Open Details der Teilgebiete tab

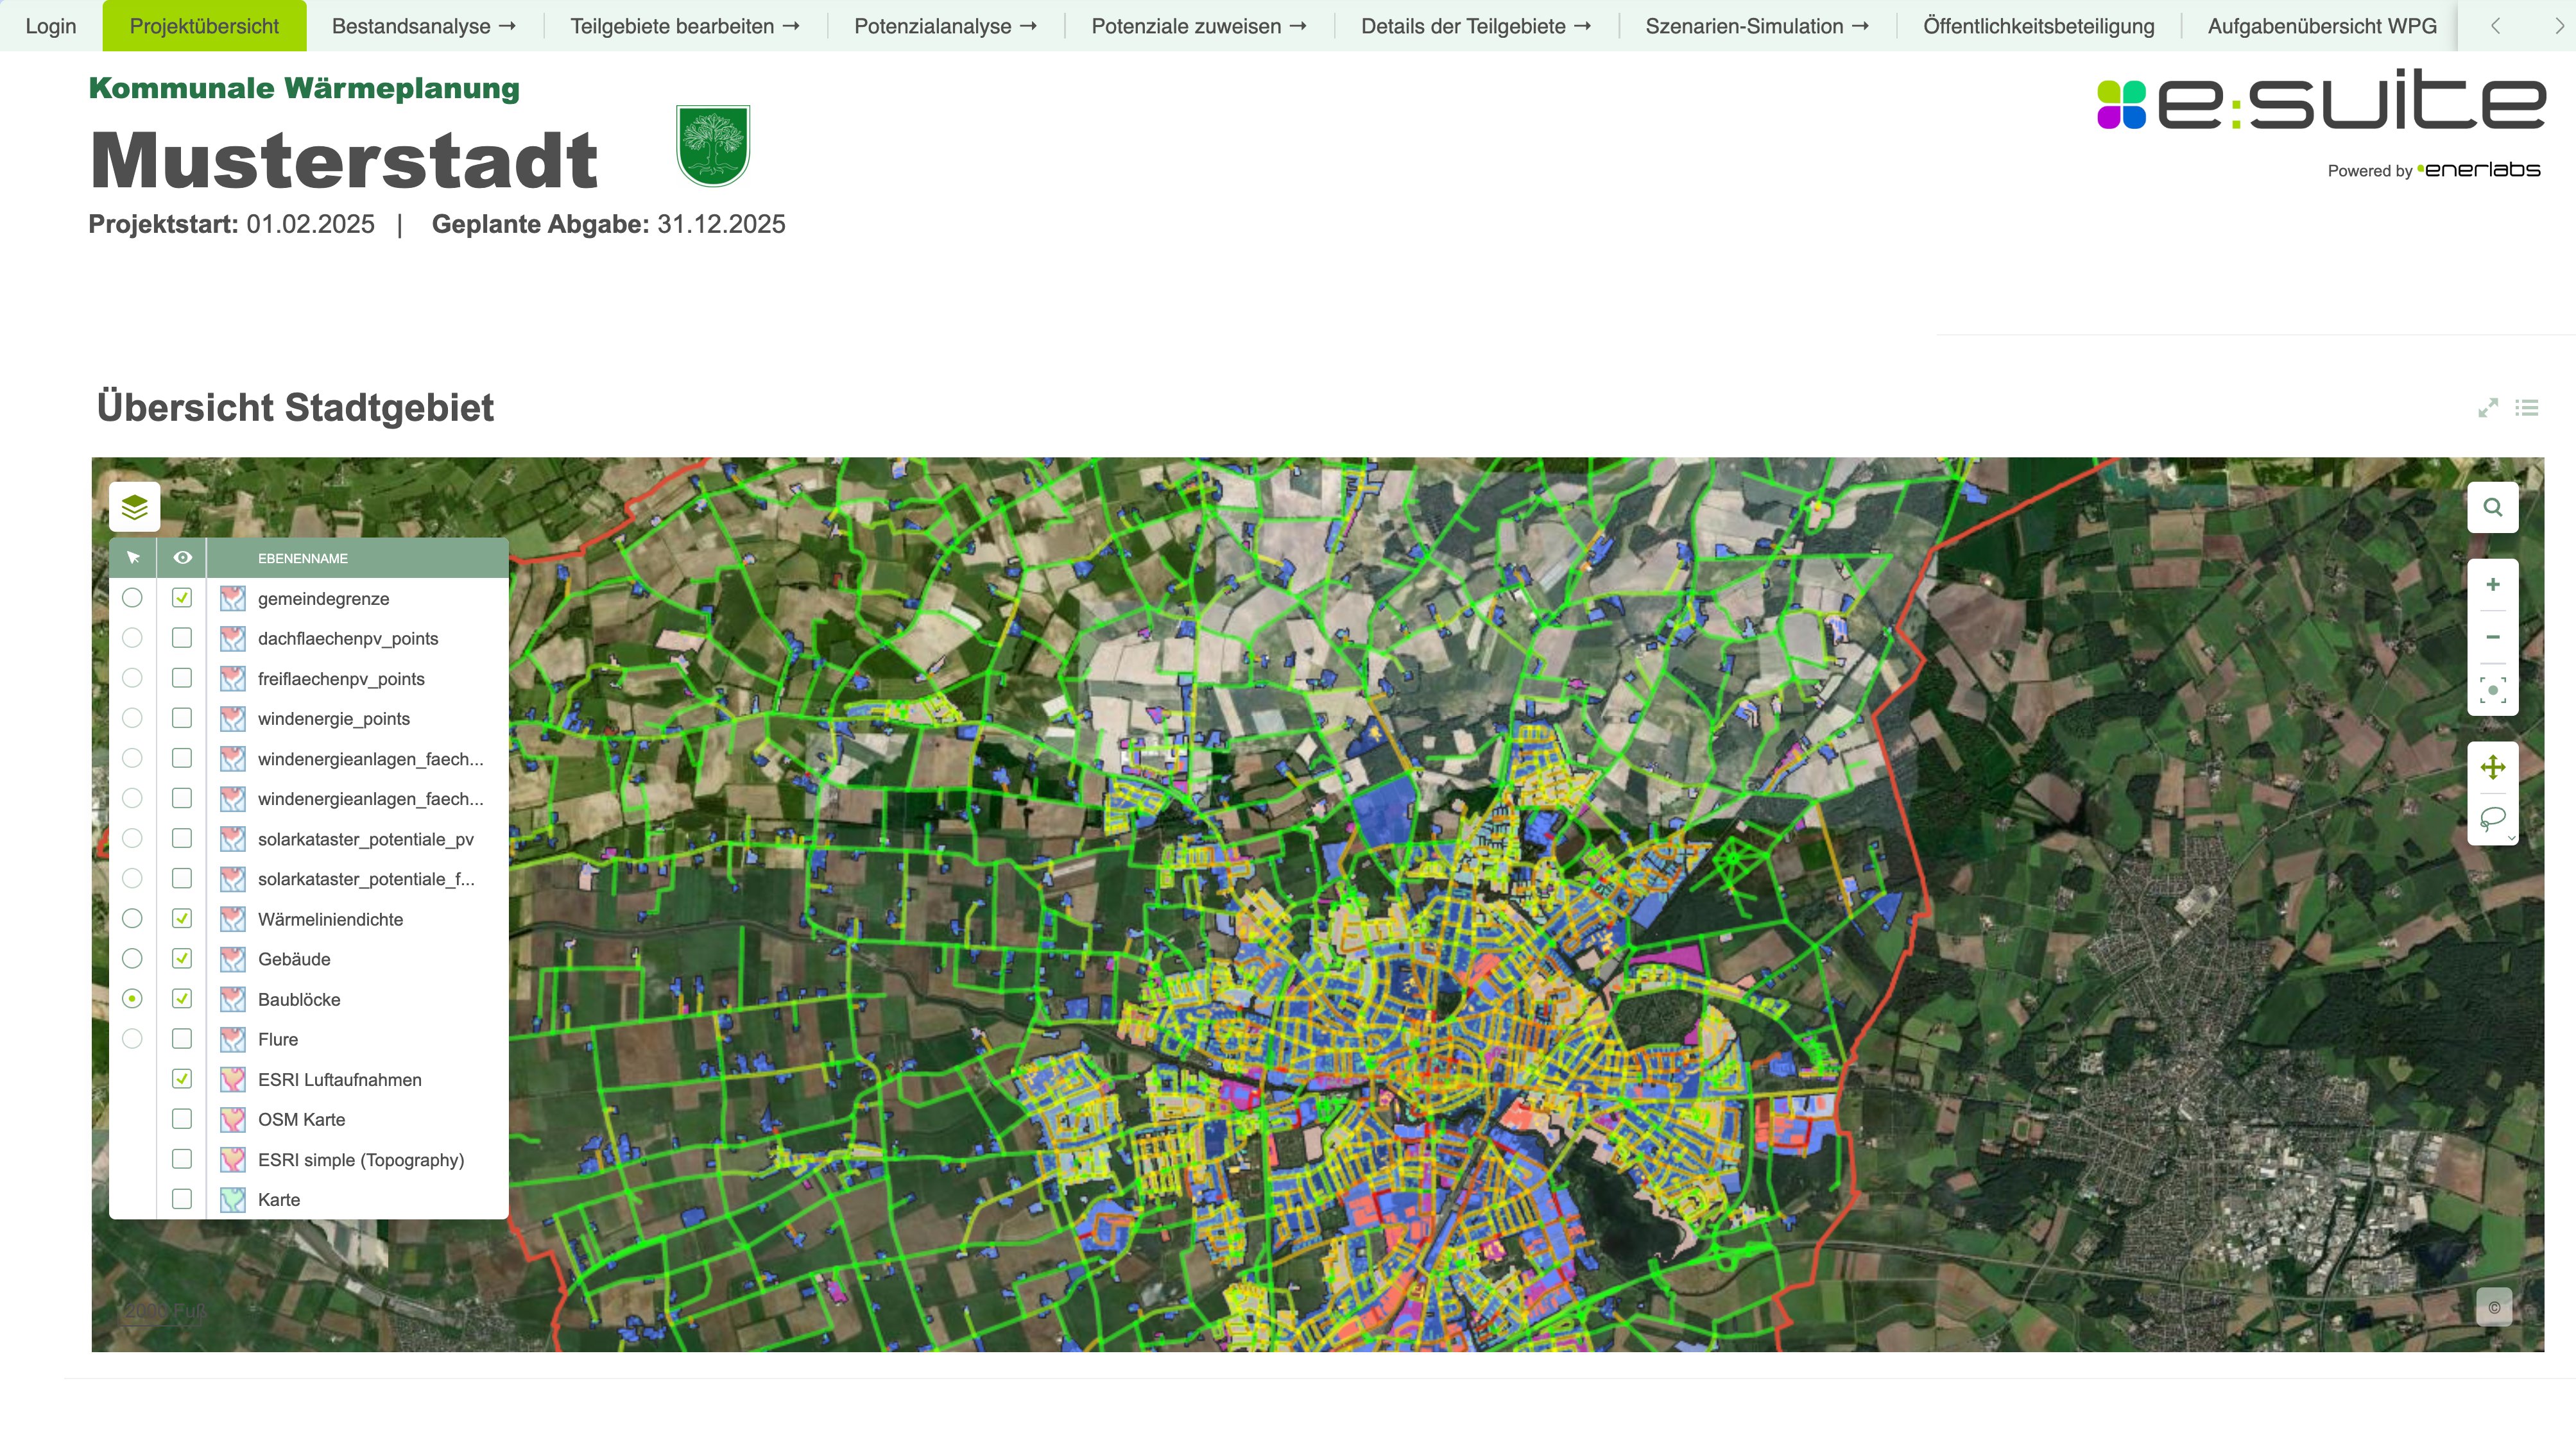(1476, 26)
